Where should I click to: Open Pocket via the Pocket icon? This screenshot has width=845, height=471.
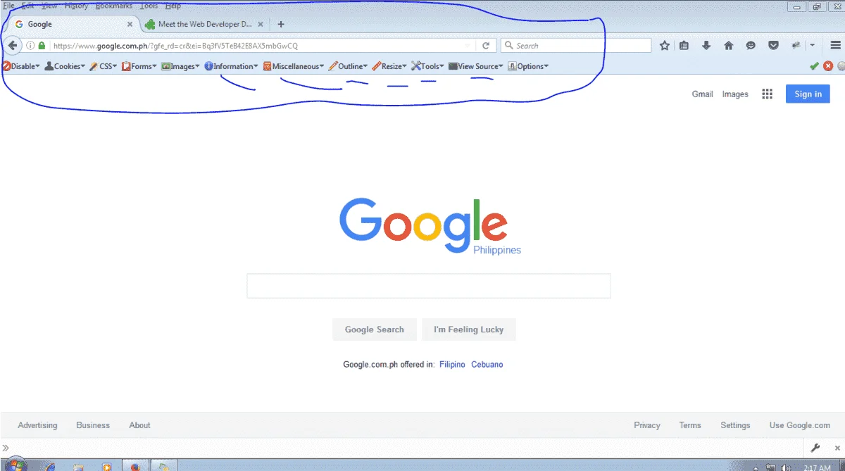[773, 46]
